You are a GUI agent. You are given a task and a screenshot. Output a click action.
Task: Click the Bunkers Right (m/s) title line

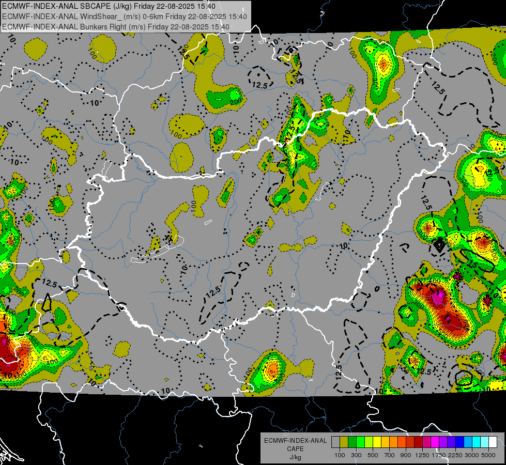click(116, 27)
